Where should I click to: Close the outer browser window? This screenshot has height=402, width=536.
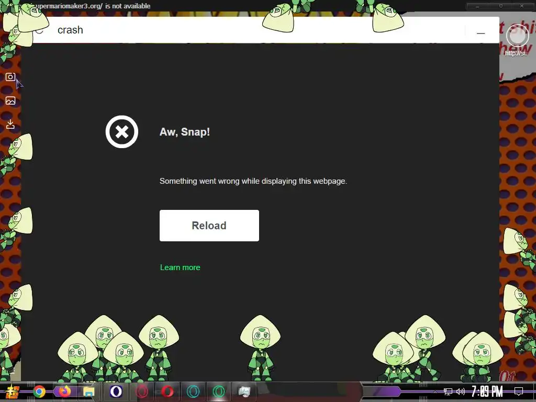522,6
